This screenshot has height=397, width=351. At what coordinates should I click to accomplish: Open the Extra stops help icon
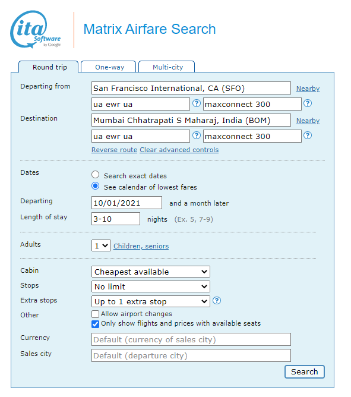[217, 301]
